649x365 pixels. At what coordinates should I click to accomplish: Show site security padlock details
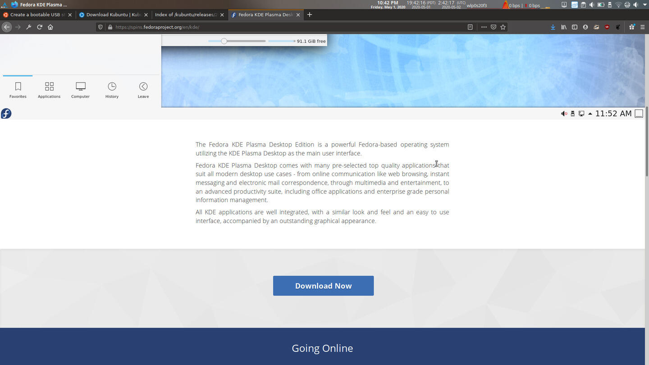(110, 27)
